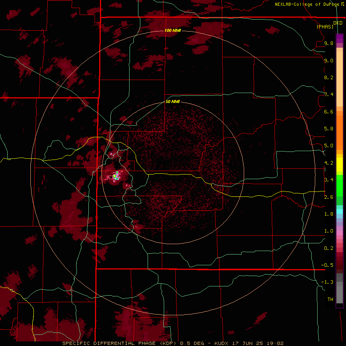Select the 1.8 scale value
The height and width of the screenshot is (346, 346).
329,214
